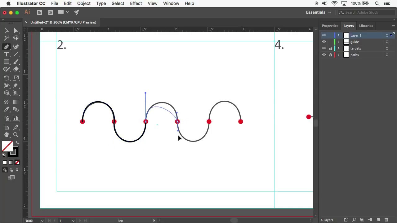Click the Wi-Fi status icon

point(334,3)
